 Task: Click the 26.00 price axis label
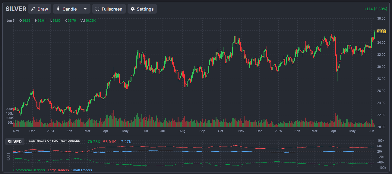[381, 91]
